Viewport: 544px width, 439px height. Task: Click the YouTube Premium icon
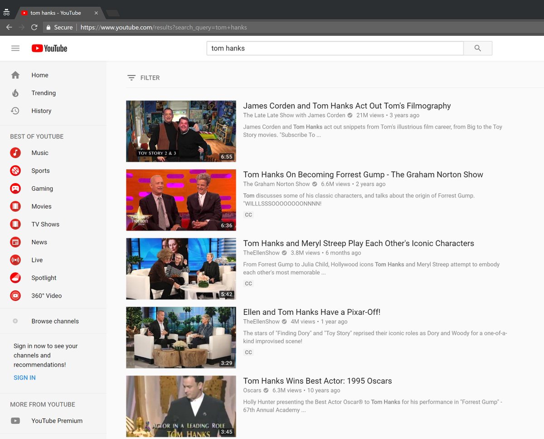click(15, 420)
